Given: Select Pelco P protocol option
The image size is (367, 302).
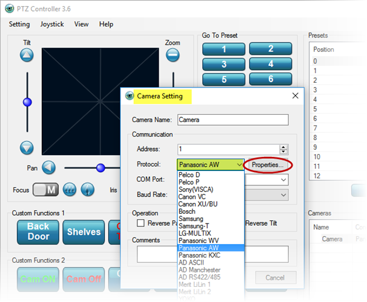Looking at the screenshot, I should [x=211, y=182].
